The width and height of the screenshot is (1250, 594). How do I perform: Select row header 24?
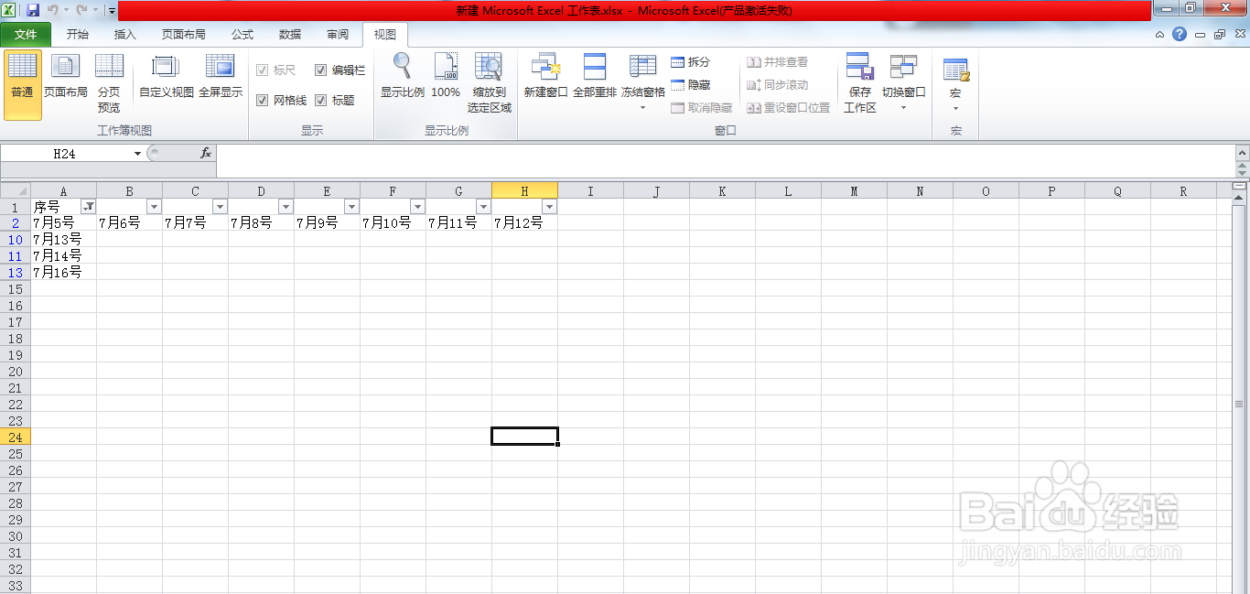click(x=16, y=437)
